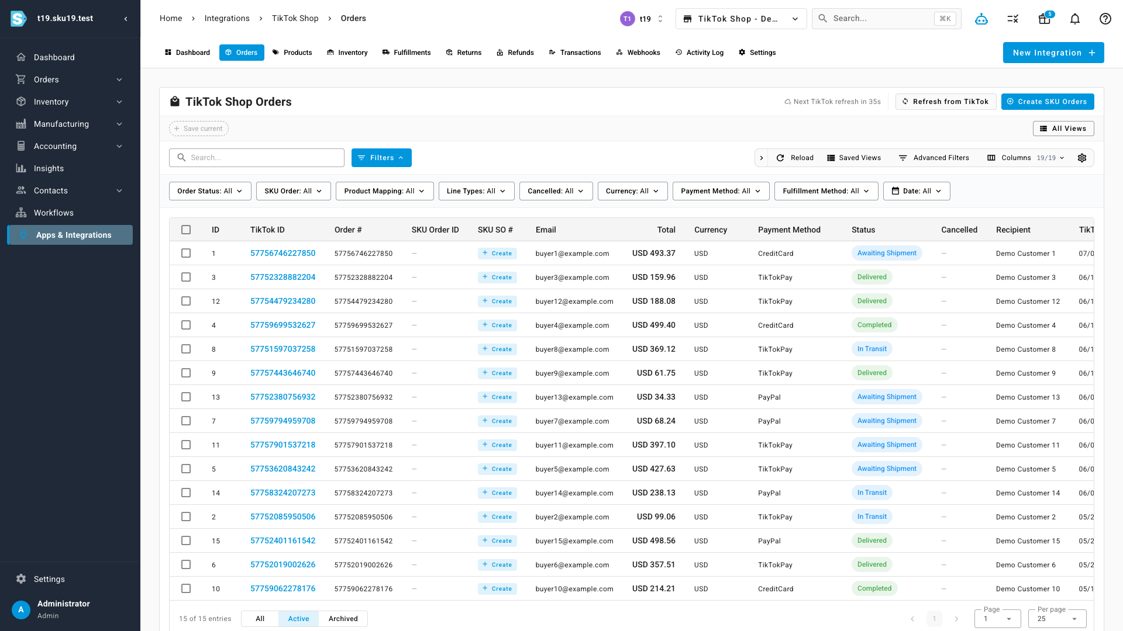
Task: Open the Payment Method filter dropdown
Action: point(721,191)
